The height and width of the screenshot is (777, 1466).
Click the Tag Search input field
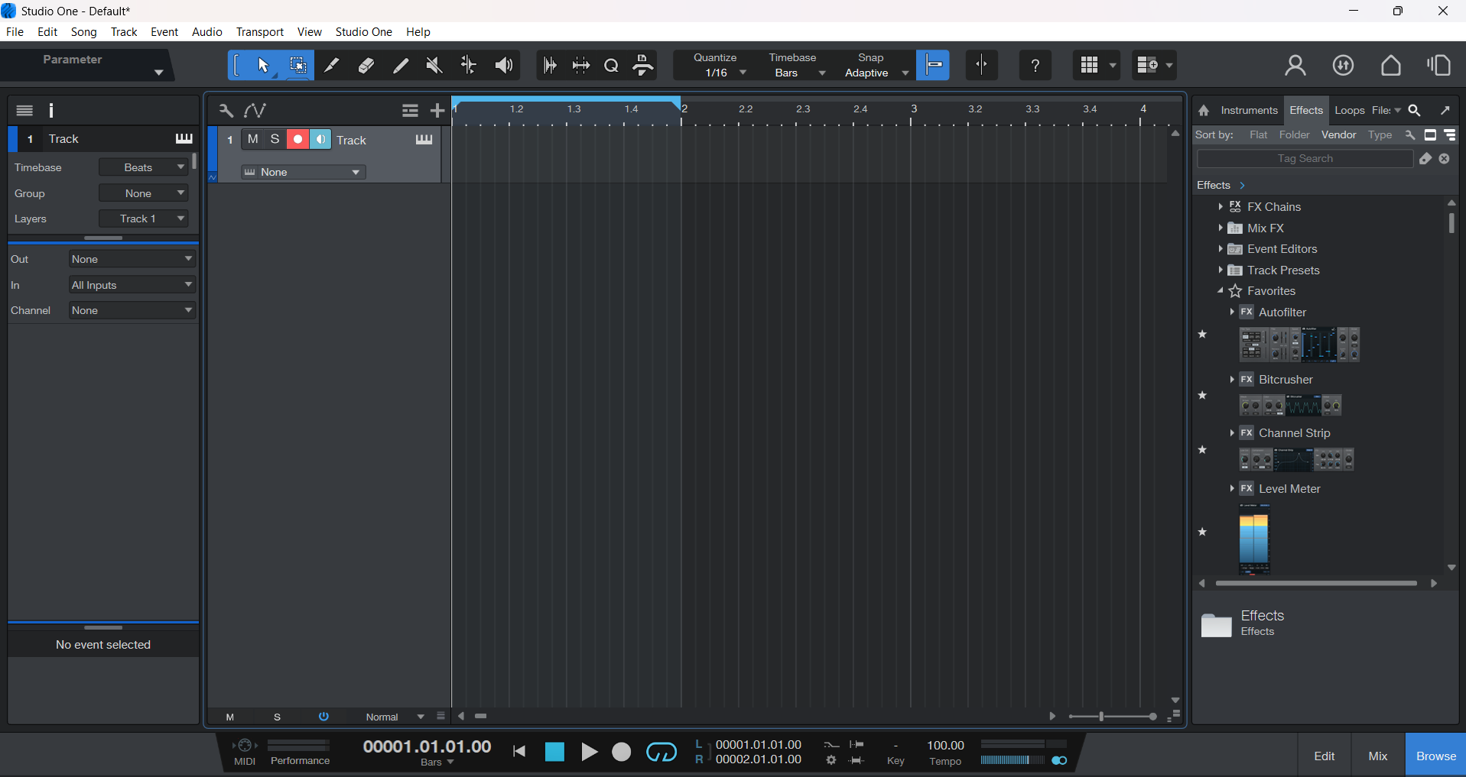1305,159
